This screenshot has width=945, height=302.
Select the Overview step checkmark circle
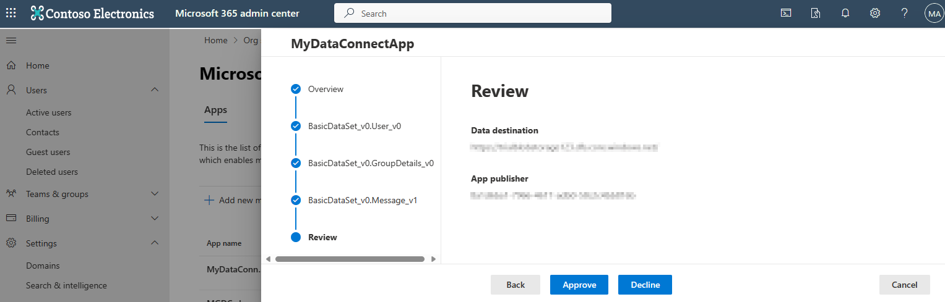click(296, 89)
